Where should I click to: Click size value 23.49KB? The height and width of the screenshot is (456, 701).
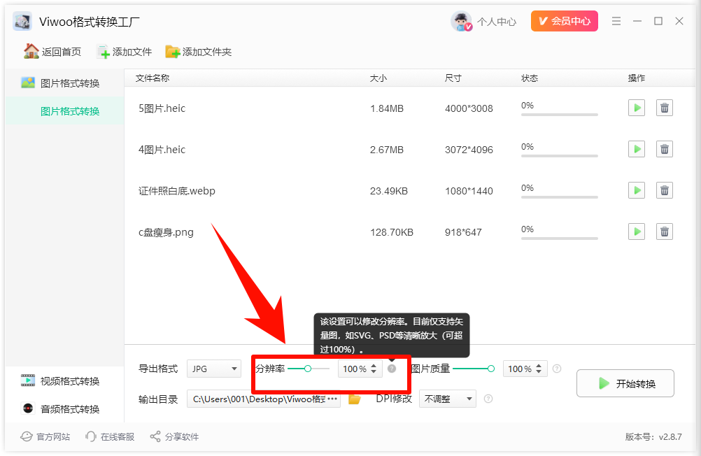coord(388,191)
